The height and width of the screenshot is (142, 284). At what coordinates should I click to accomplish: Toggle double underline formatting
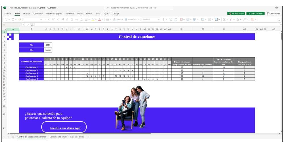[81, 19]
